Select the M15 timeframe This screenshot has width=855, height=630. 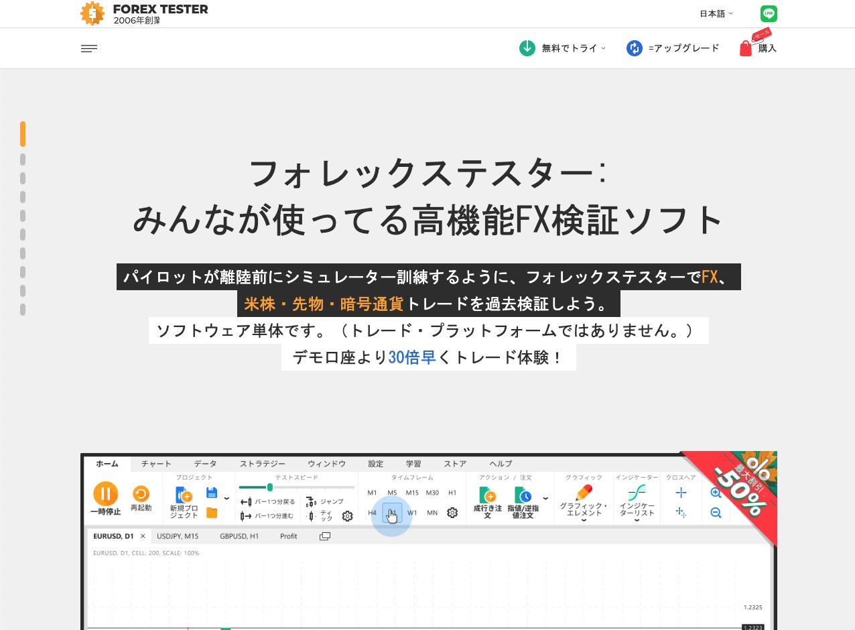(x=412, y=493)
